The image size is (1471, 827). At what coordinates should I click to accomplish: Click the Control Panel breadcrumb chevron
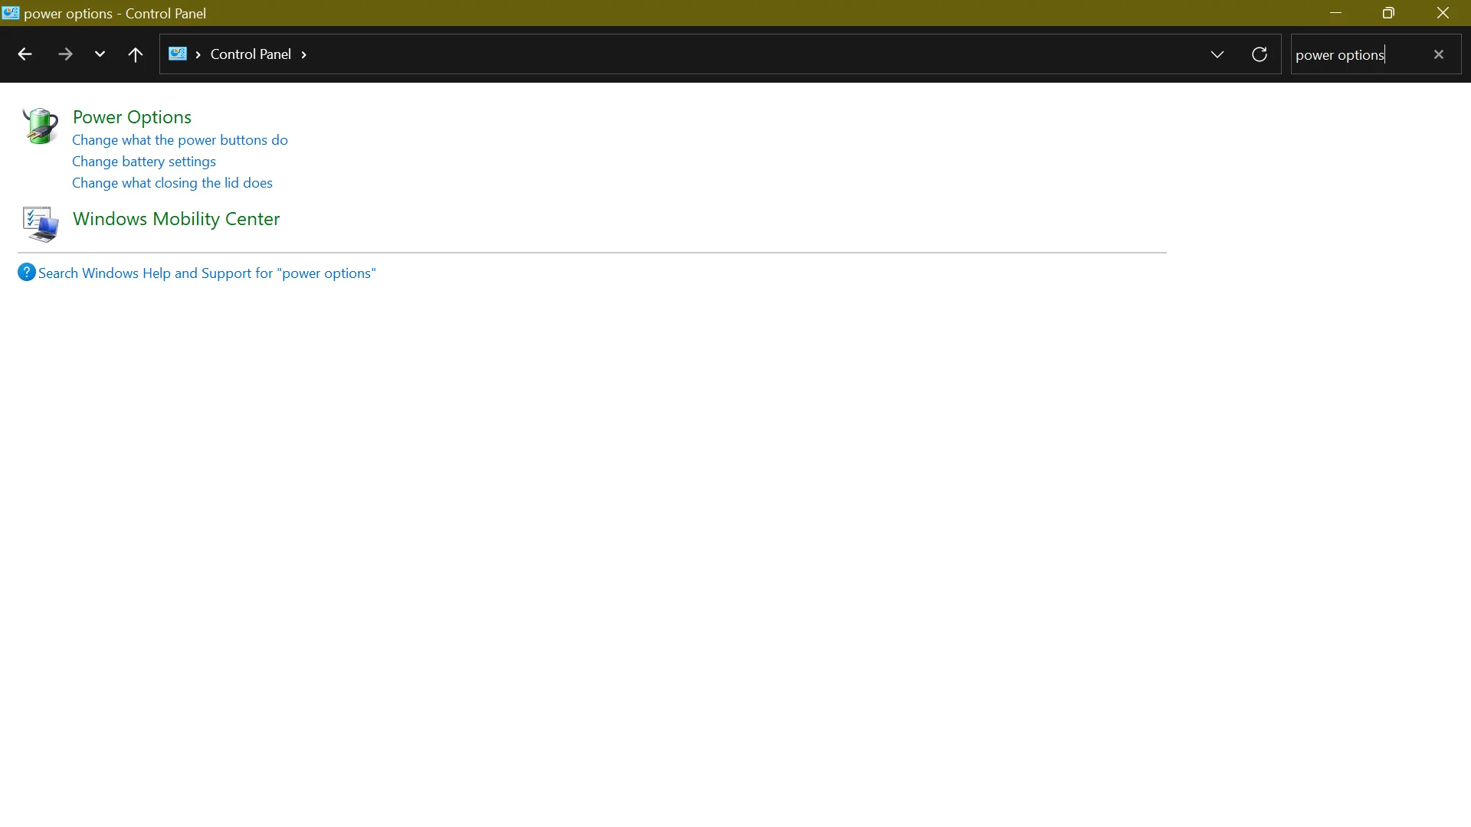(303, 54)
